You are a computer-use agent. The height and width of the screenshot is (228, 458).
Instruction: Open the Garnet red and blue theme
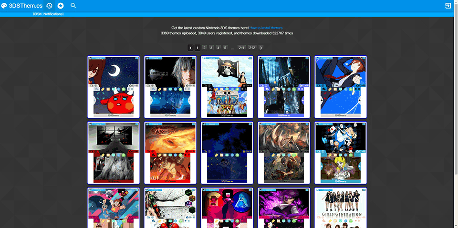pyautogui.click(x=227, y=208)
